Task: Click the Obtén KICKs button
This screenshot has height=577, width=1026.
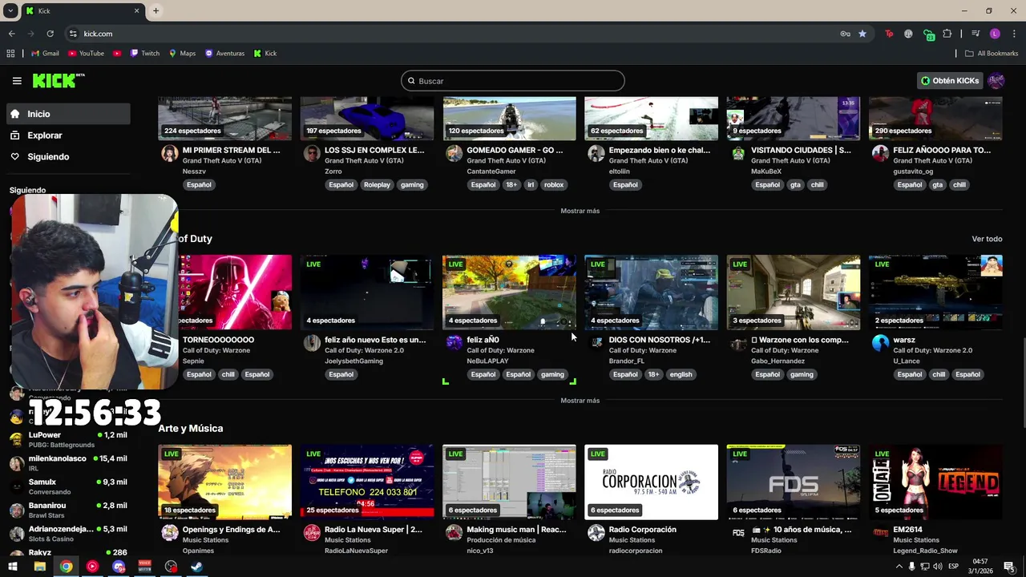Action: click(950, 81)
